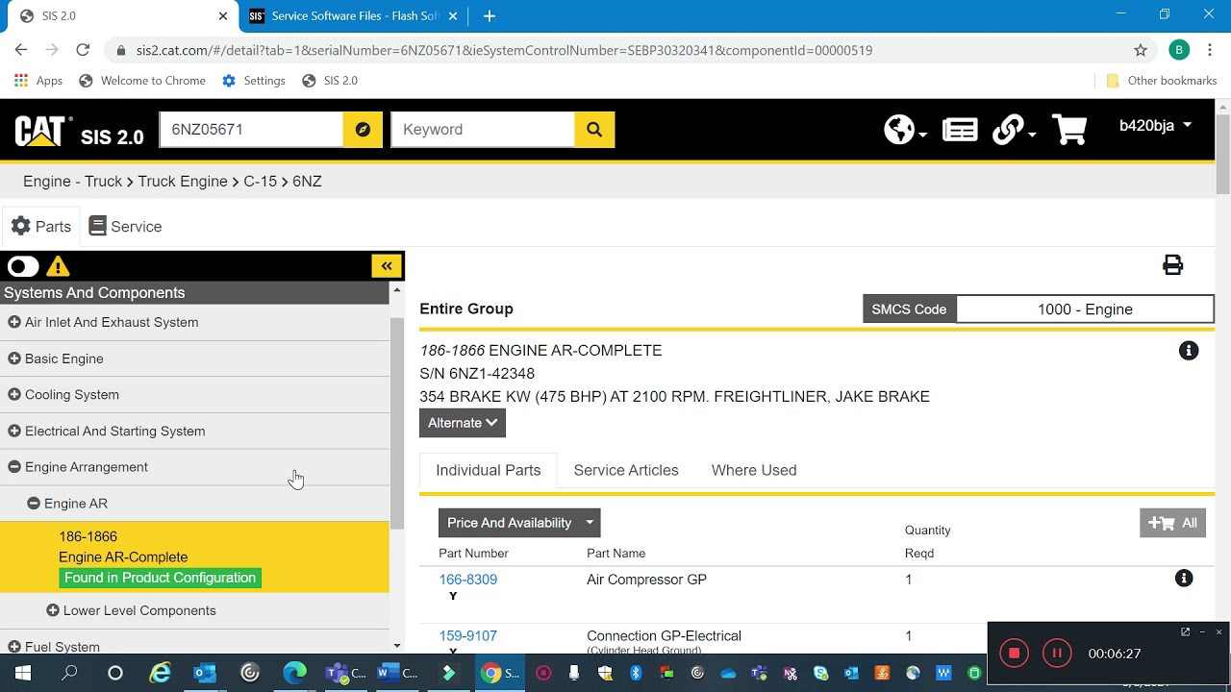
Task: Click Truck Engine in the breadcrumb
Action: coord(183,182)
